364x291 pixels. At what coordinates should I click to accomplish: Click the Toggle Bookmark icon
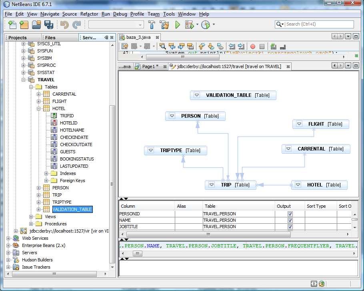click(x=220, y=46)
